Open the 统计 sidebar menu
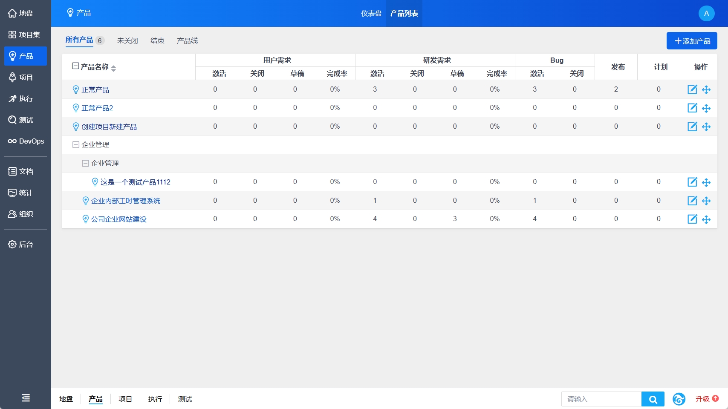 point(26,193)
